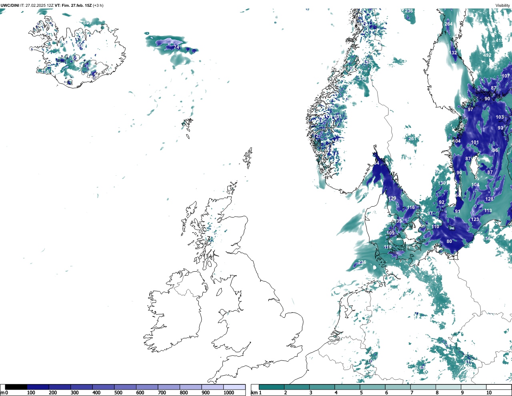Click the "(+3 h)" forecast offset text

coord(98,5)
